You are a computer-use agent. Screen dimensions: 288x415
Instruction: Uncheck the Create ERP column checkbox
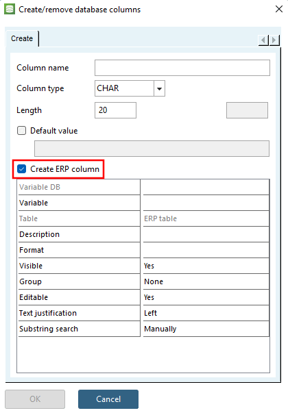(x=21, y=169)
